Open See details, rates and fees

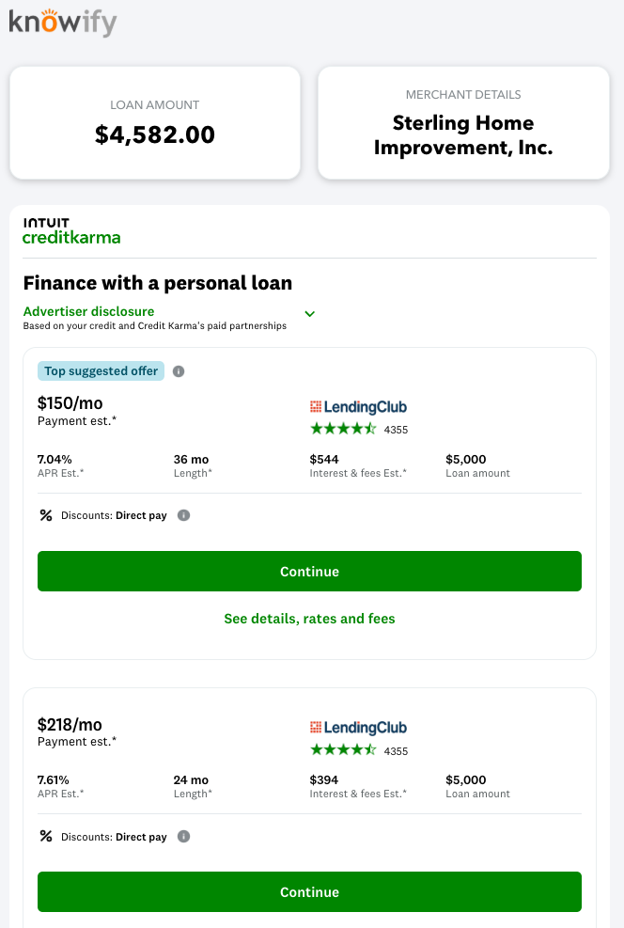[x=309, y=619]
